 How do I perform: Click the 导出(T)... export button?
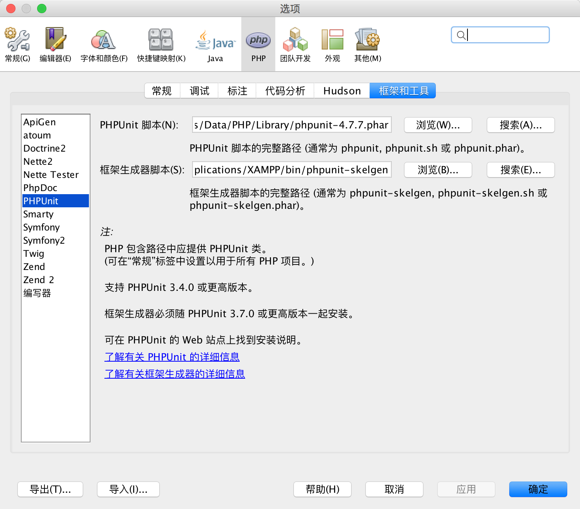[50, 489]
